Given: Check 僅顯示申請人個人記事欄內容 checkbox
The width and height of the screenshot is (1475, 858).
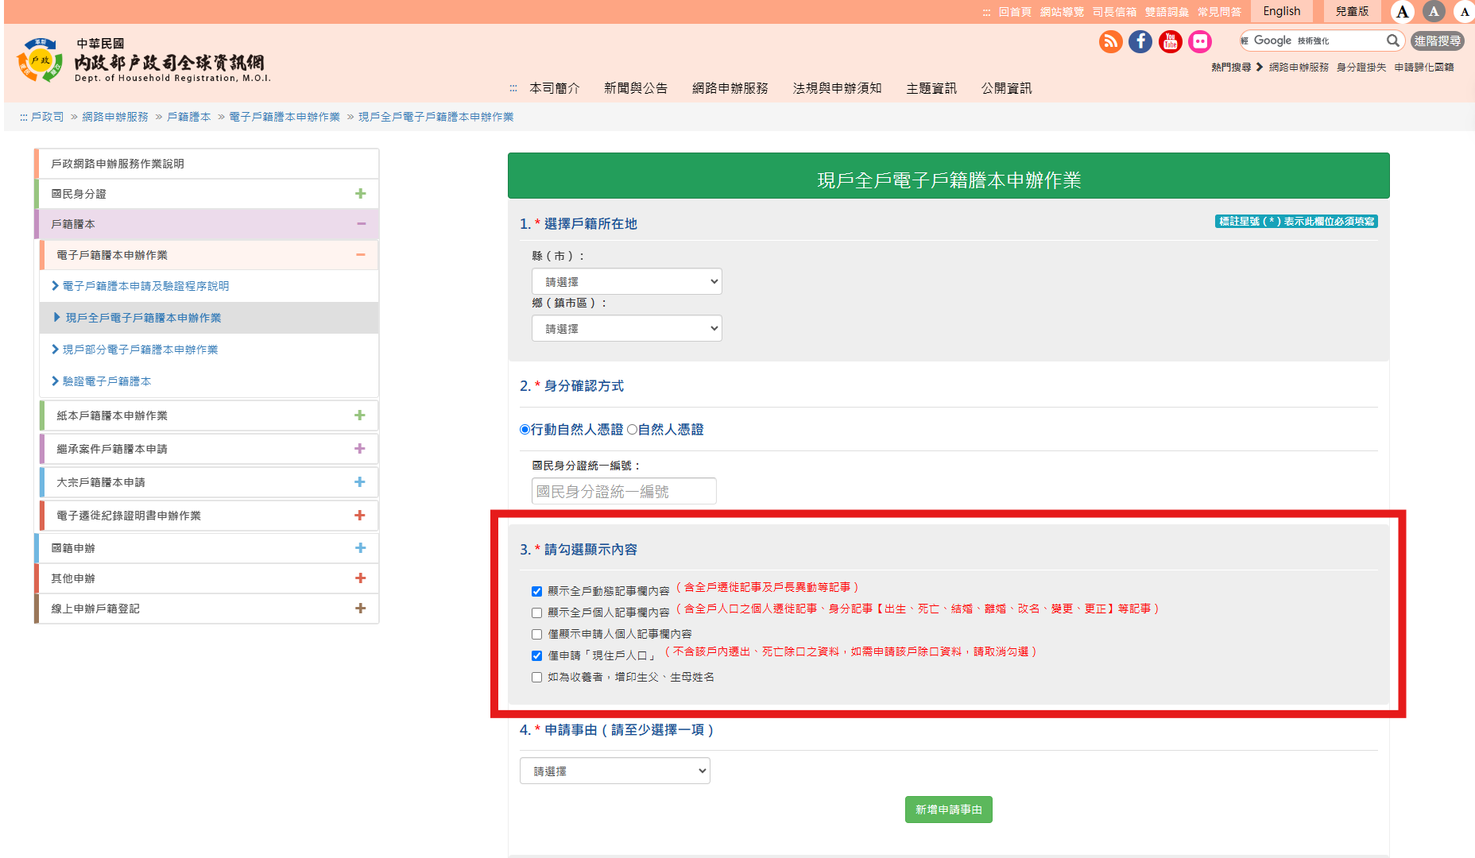Looking at the screenshot, I should (537, 634).
